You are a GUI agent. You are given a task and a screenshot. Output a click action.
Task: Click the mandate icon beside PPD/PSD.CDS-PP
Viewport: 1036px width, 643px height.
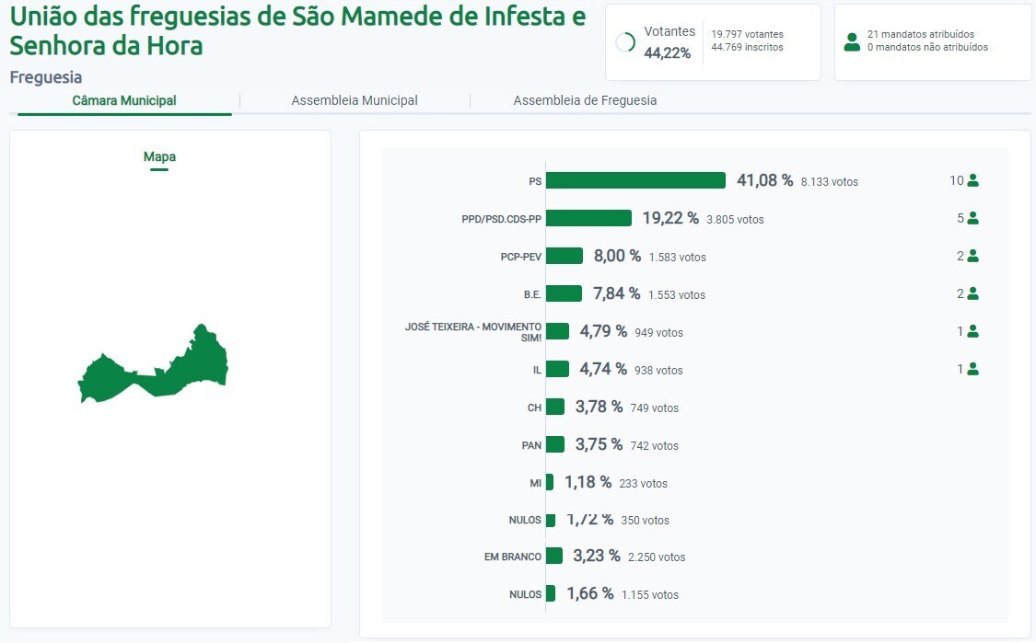click(972, 218)
